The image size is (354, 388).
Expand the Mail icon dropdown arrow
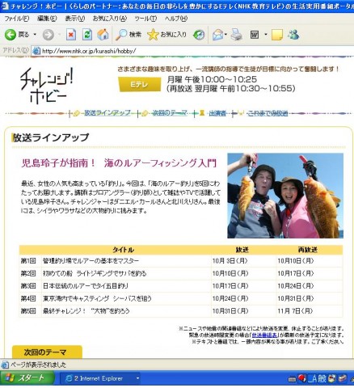225,35
